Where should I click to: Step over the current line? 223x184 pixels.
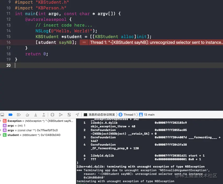(x=27, y=115)
